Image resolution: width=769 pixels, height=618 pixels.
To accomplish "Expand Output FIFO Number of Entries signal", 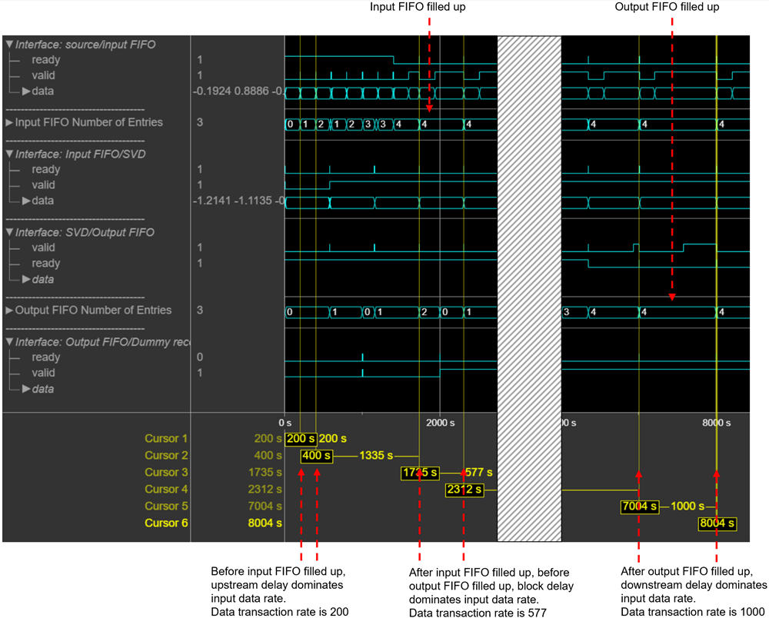I will 9,311.
